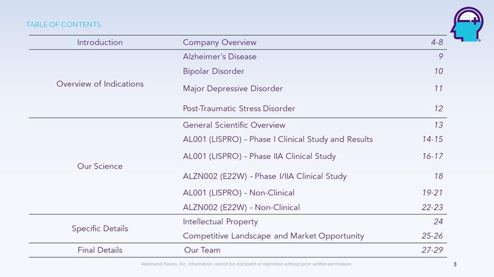Open Major Depressive Disorder entry
Image resolution: width=494 pixels, height=277 pixels.
click(x=233, y=88)
